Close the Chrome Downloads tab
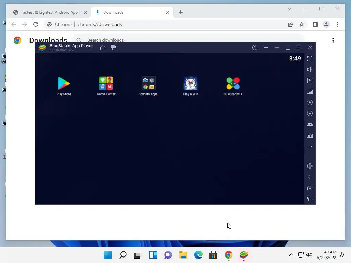The height and width of the screenshot is (263, 351). coord(167,13)
